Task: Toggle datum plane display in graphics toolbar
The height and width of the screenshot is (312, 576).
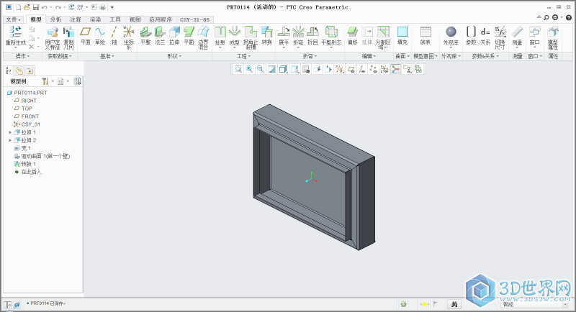Action: pos(351,69)
